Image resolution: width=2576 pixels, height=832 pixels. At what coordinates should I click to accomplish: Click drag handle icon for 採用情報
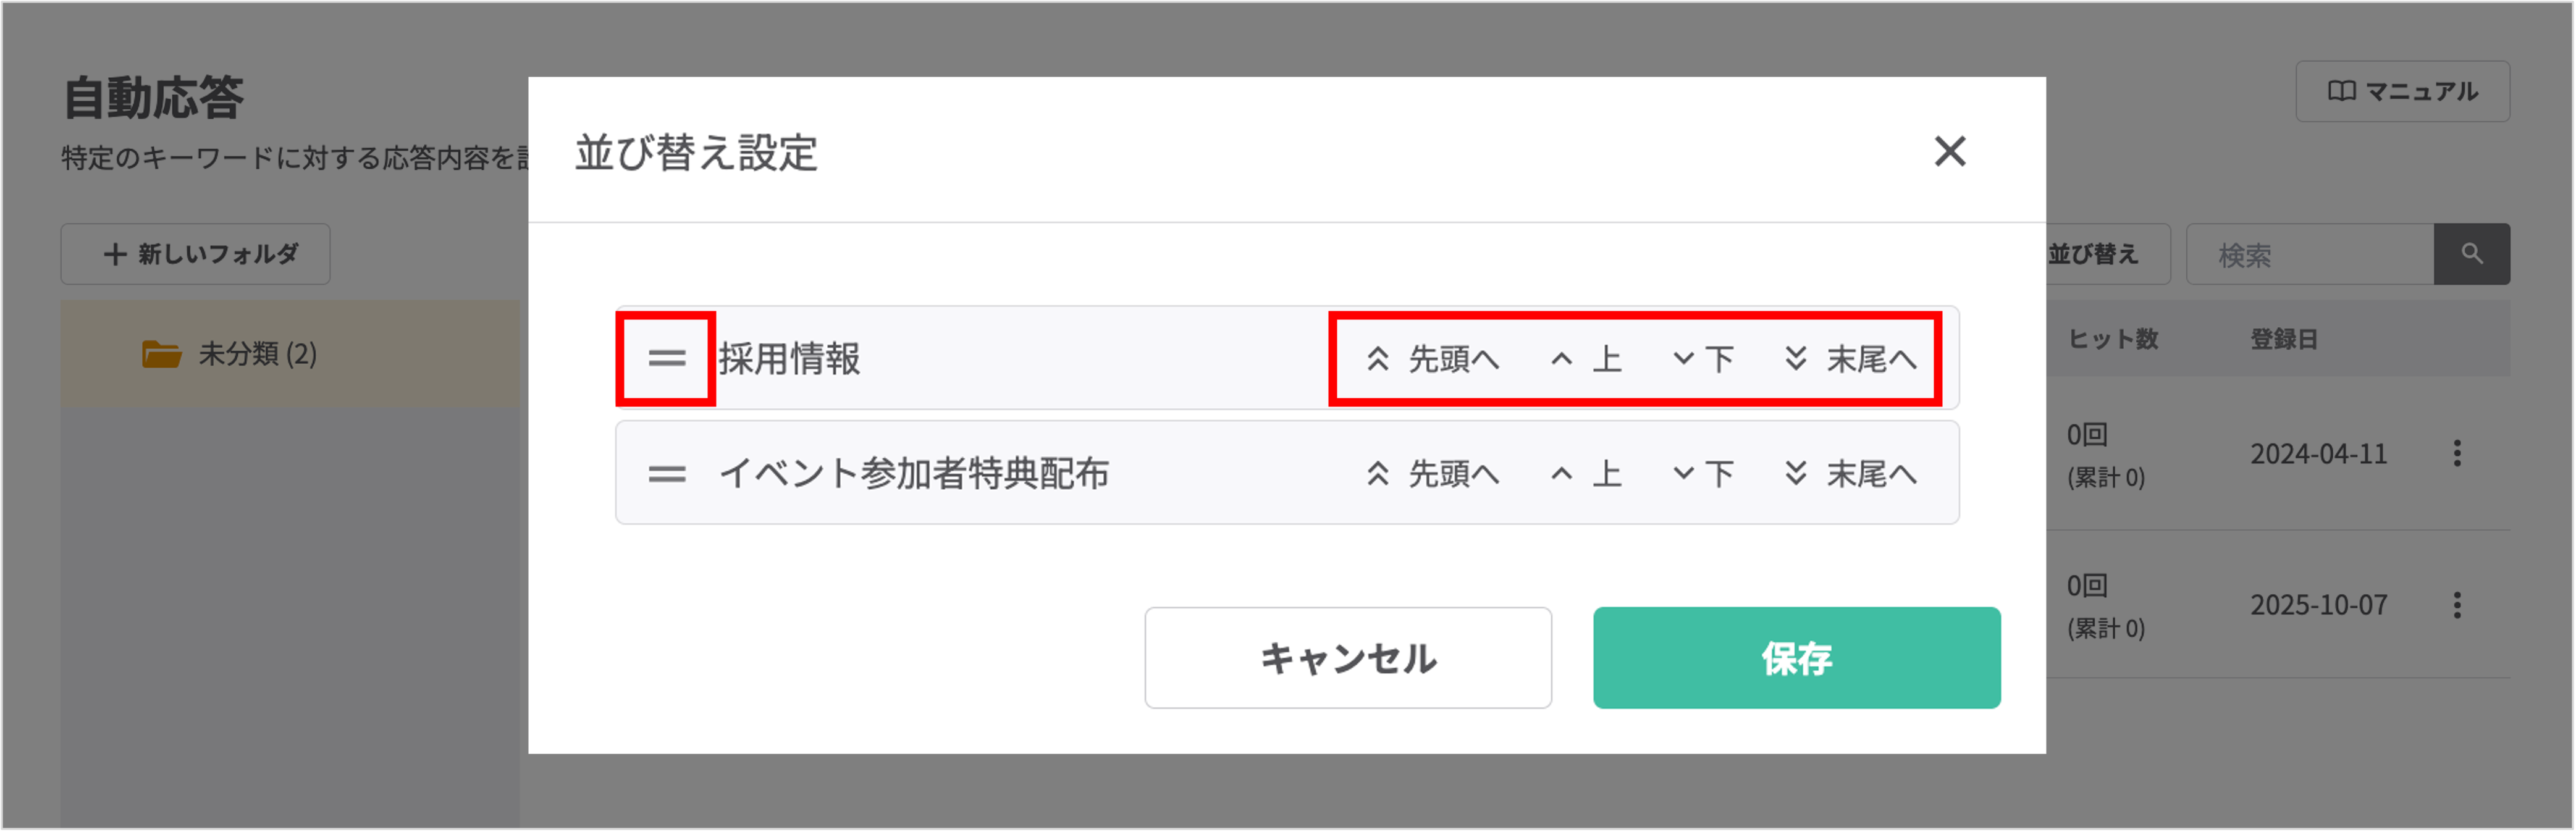pyautogui.click(x=666, y=358)
